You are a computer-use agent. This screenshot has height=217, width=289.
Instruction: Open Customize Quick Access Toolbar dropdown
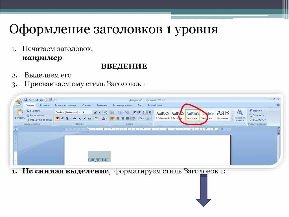click(57, 100)
